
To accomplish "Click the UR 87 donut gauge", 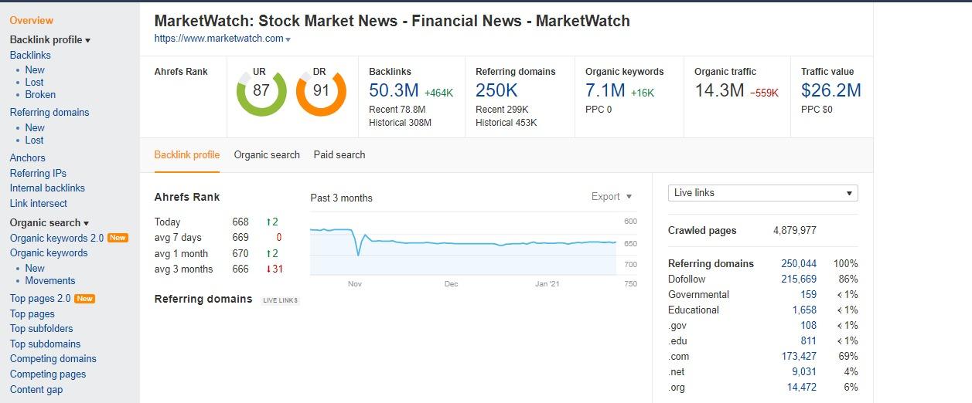I will (261, 90).
